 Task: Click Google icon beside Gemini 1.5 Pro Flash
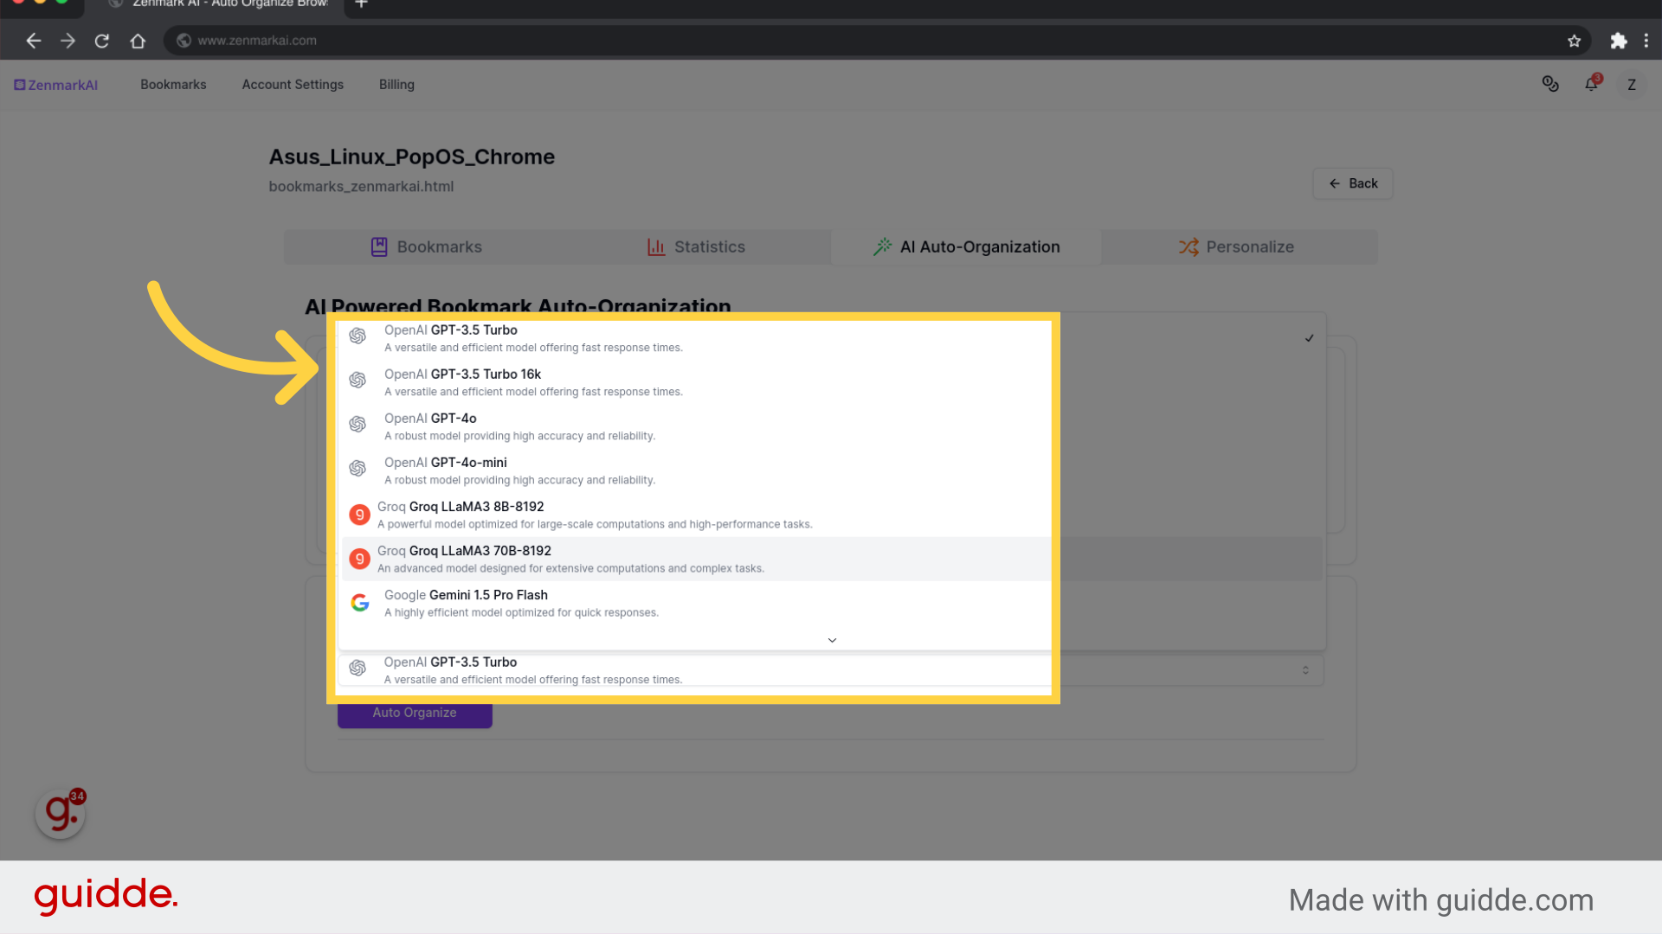[x=360, y=603]
